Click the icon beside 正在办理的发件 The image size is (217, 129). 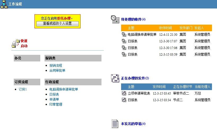point(114,78)
